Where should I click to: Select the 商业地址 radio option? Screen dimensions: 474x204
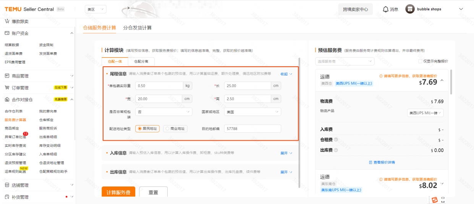(x=167, y=129)
